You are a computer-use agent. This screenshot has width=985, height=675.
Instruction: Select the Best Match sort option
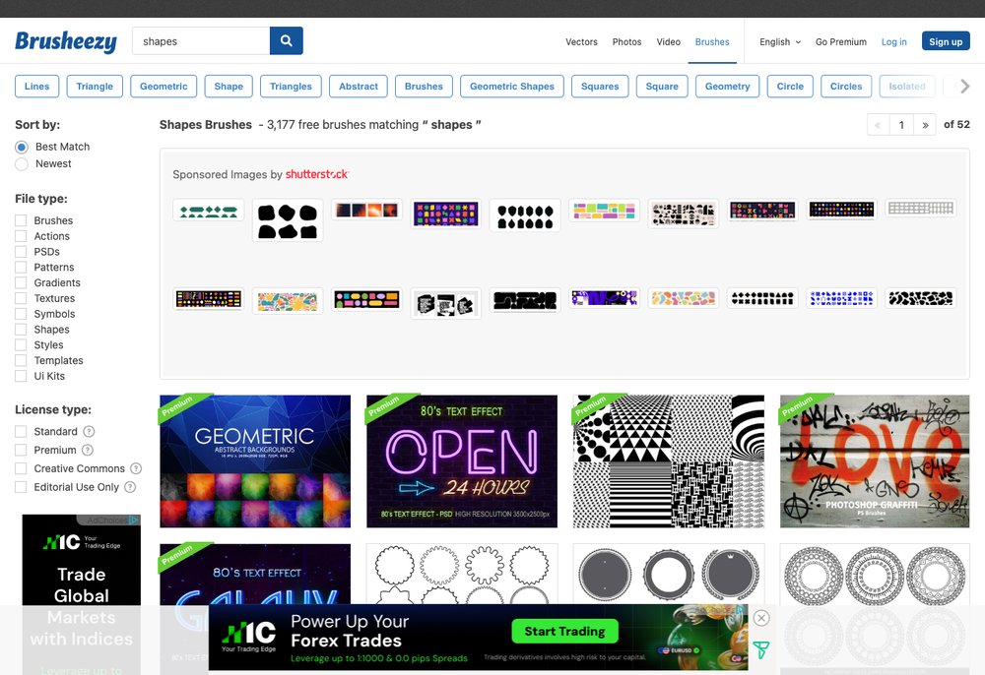click(x=22, y=147)
